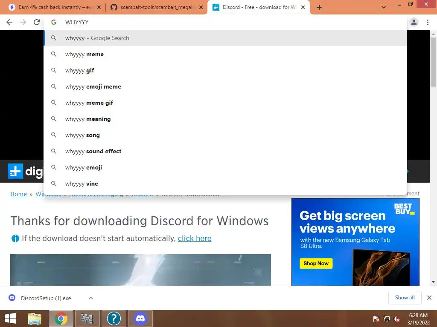Open the Chrome three-dot menu
The width and height of the screenshot is (437, 327).
428,22
